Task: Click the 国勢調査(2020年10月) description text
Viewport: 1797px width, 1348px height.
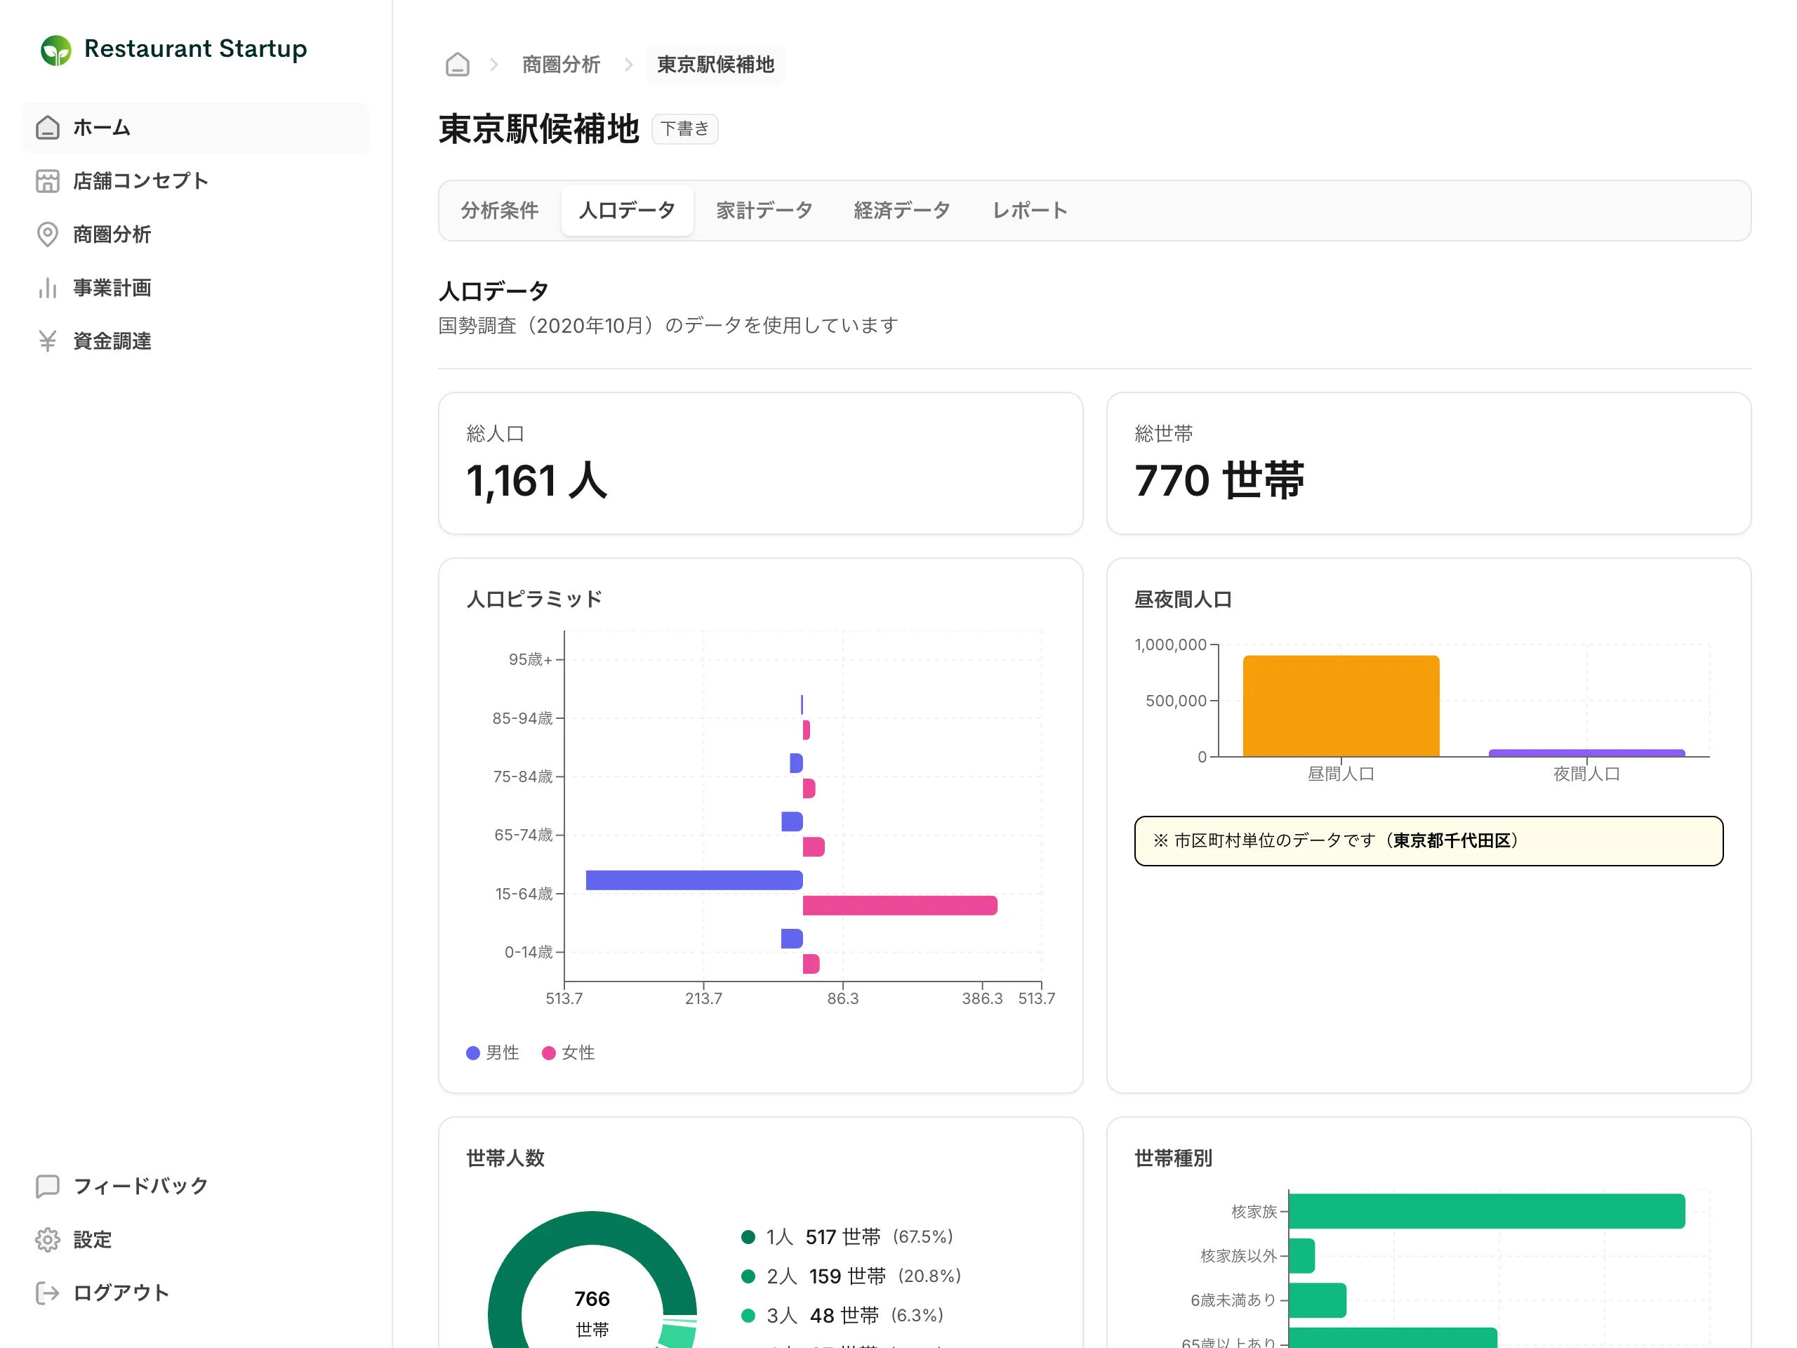Action: tap(668, 326)
